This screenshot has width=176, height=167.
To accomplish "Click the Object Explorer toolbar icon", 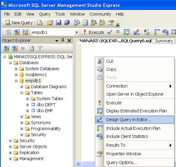I will click(94, 23).
